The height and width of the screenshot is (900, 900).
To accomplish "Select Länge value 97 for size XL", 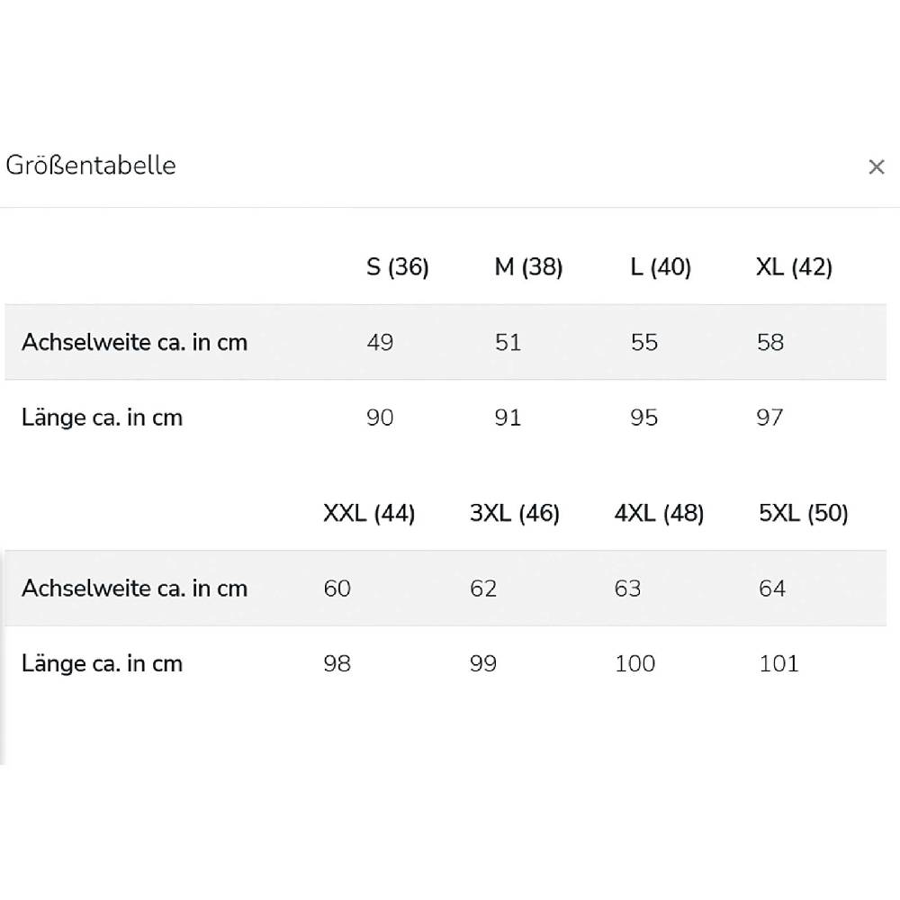I will pyautogui.click(x=769, y=418).
